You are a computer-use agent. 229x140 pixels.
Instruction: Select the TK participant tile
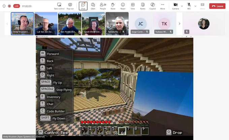point(164,24)
